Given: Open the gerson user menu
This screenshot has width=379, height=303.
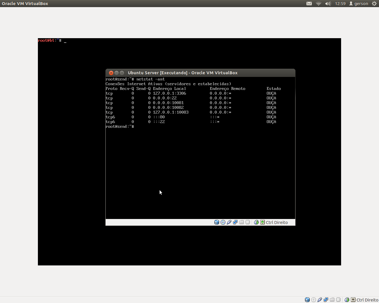Looking at the screenshot, I should tap(359, 4).
